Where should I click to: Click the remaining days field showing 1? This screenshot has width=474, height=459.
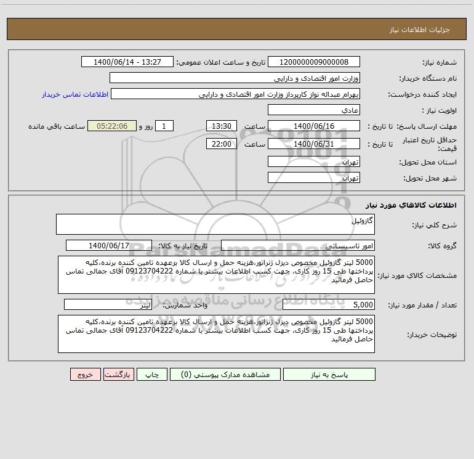tap(164, 126)
